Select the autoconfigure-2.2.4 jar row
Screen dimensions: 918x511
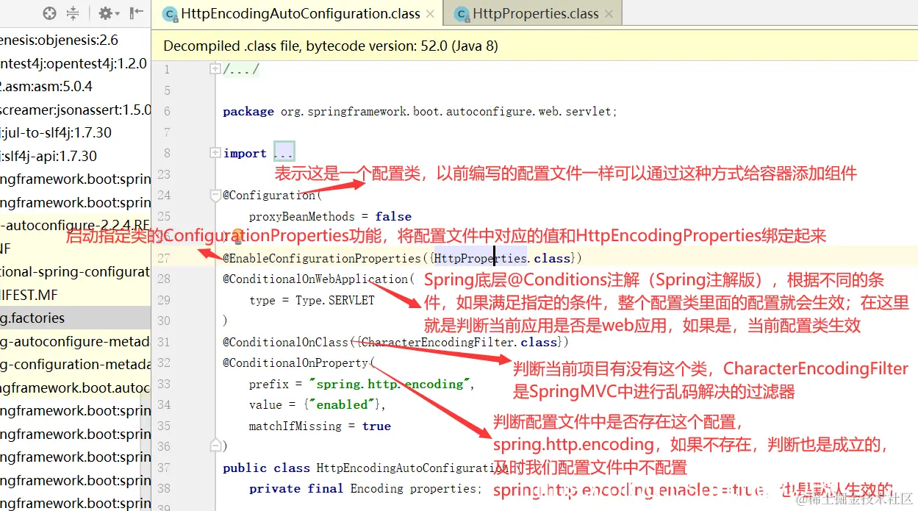(73, 225)
